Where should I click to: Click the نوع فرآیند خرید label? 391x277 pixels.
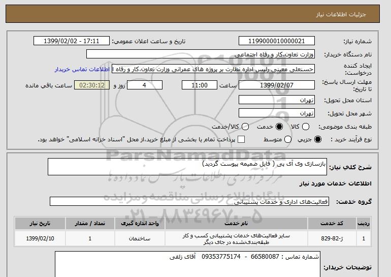pos(351,139)
